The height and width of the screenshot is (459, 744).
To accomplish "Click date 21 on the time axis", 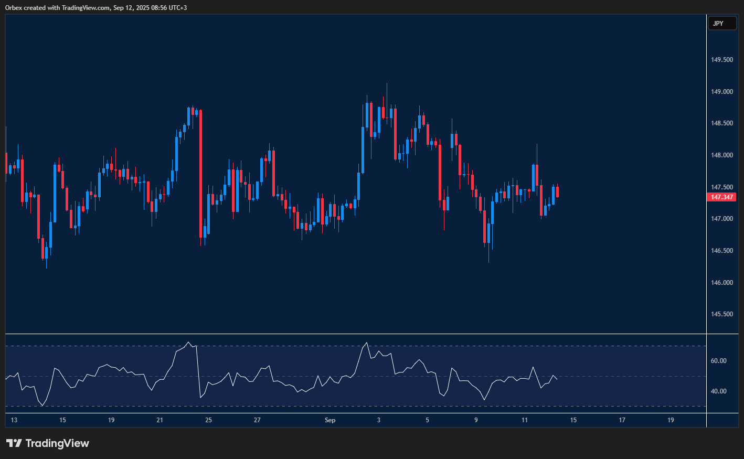I will (160, 420).
